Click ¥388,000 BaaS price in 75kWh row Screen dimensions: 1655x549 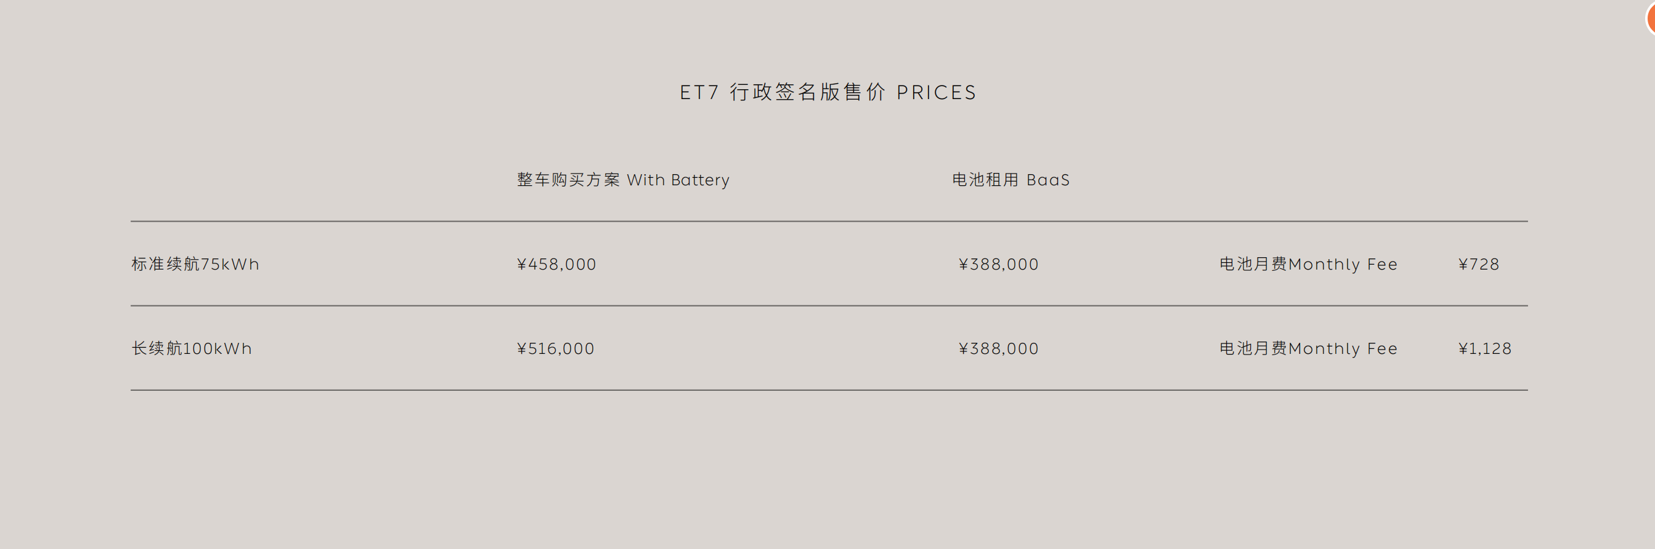coord(998,265)
